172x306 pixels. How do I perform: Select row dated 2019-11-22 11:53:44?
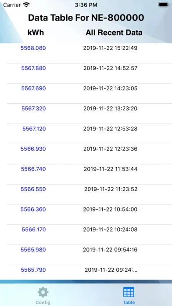tap(90, 174)
